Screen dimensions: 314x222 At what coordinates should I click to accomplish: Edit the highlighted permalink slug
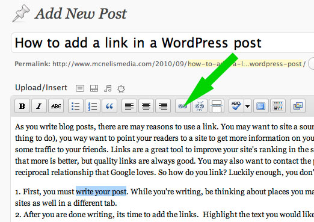[245, 64]
